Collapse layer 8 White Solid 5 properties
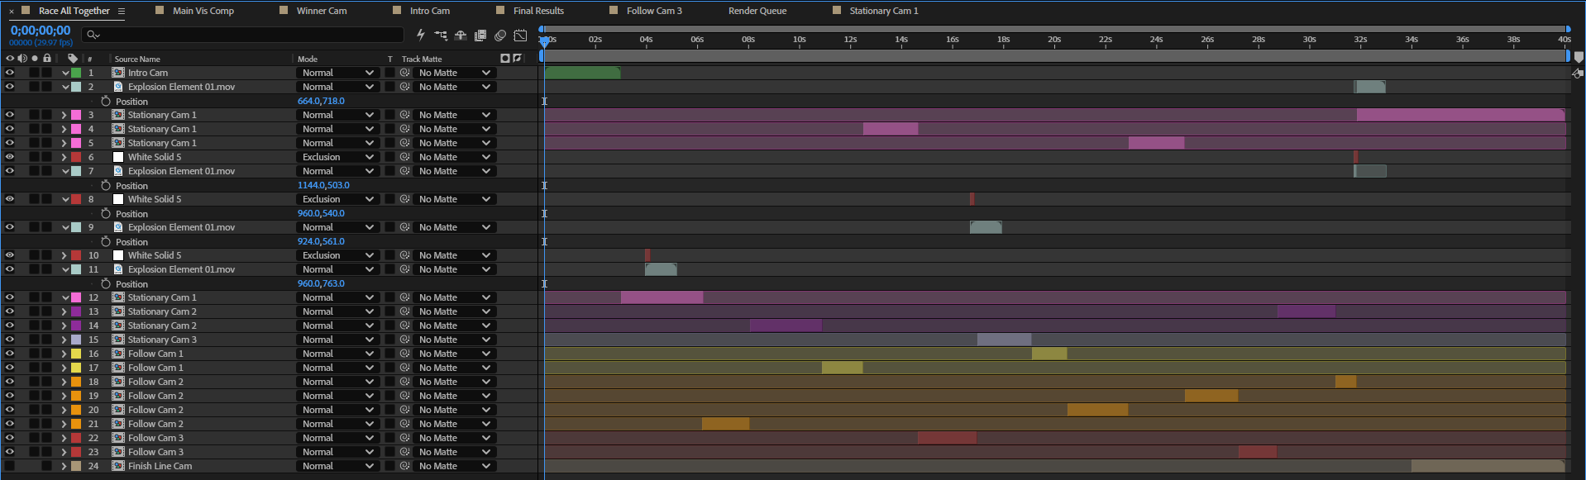 tap(64, 199)
